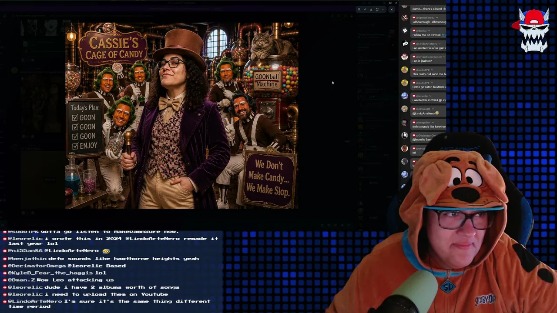
Task: Open the three-dot more options menu
Action: coord(383,9)
